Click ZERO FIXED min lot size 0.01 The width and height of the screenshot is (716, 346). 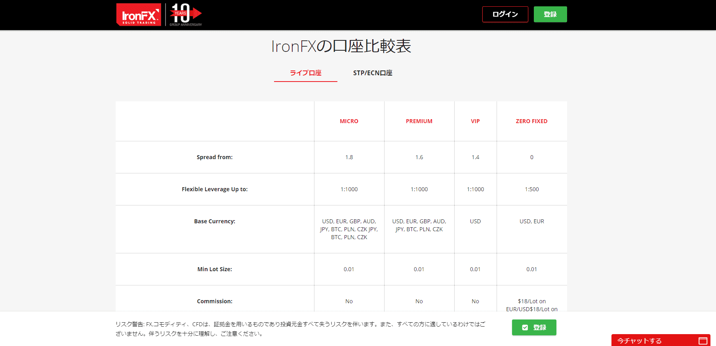[x=532, y=269]
